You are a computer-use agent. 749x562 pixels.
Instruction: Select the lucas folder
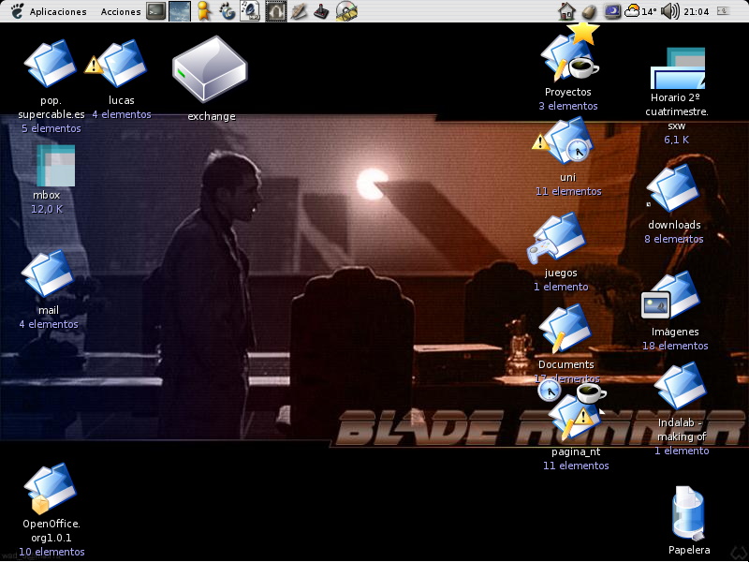click(121, 63)
